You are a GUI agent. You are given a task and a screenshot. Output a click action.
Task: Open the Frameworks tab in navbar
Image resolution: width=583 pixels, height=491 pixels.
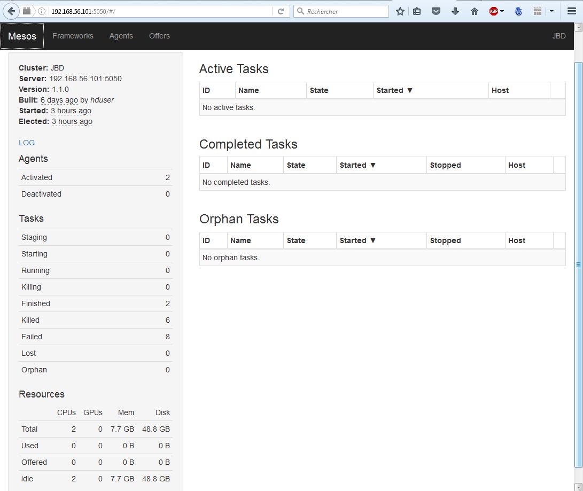coord(73,36)
